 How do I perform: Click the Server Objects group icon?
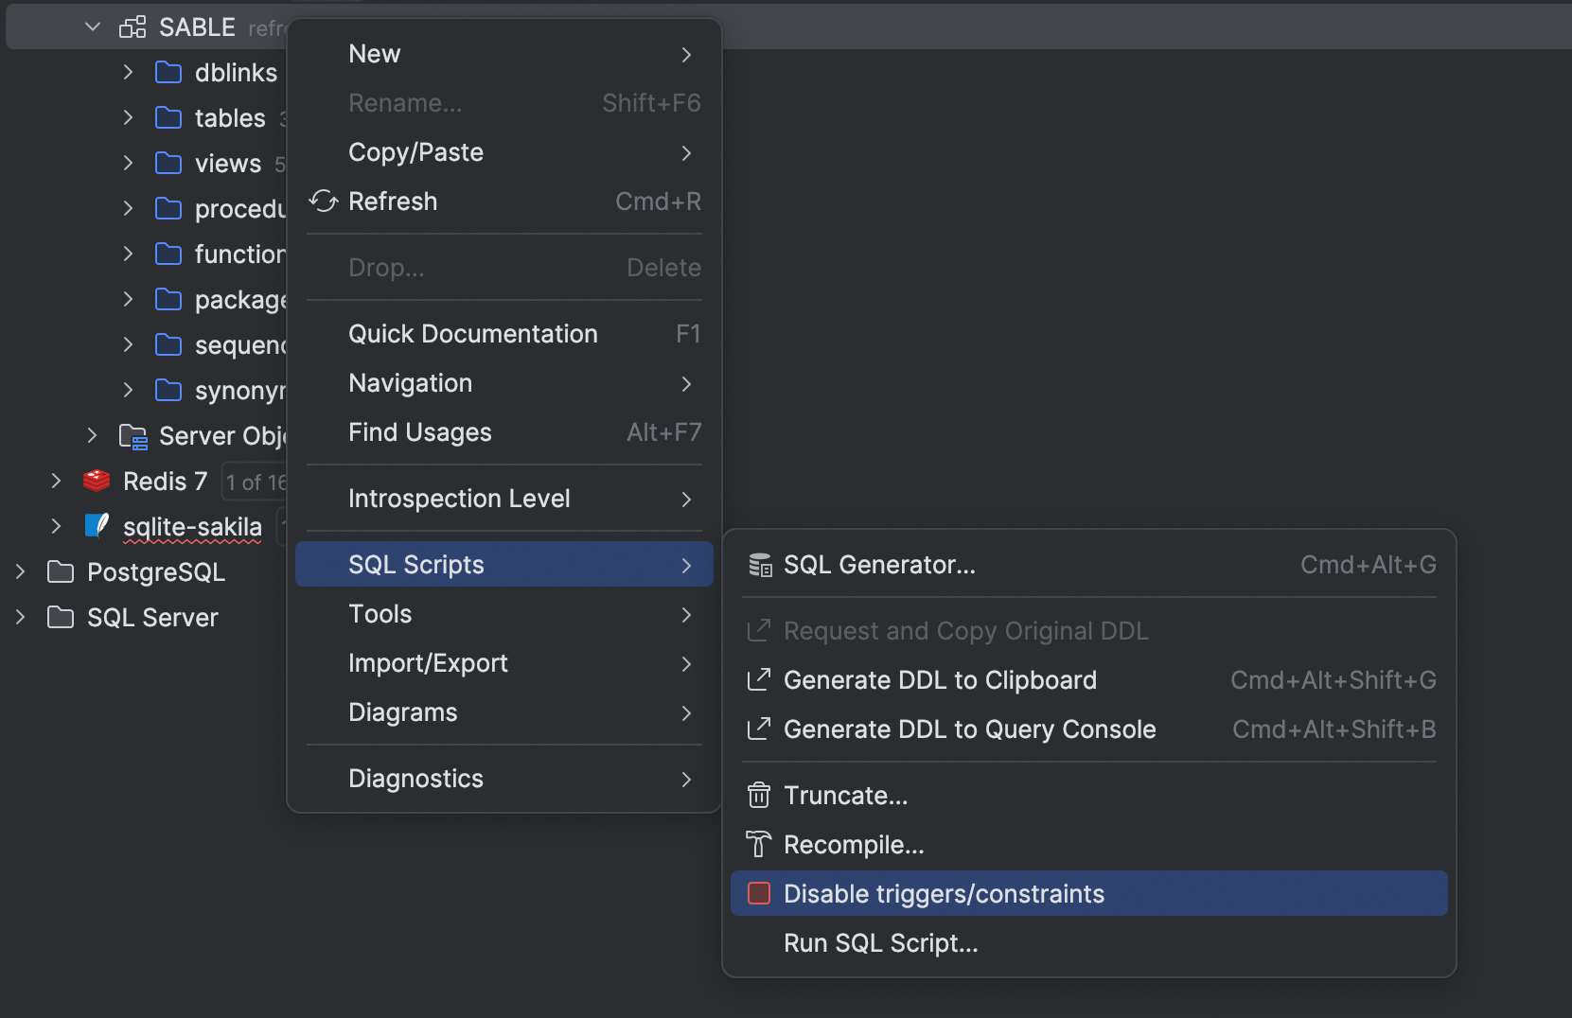(x=134, y=436)
